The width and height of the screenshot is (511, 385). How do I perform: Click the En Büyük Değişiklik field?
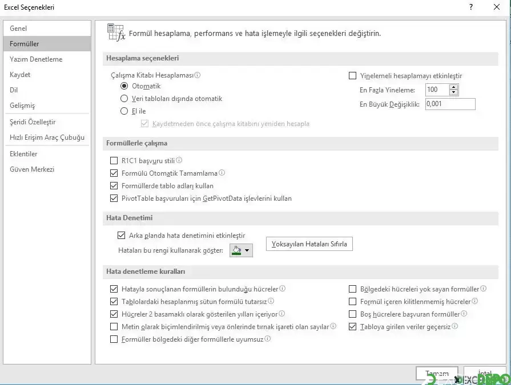coord(450,104)
